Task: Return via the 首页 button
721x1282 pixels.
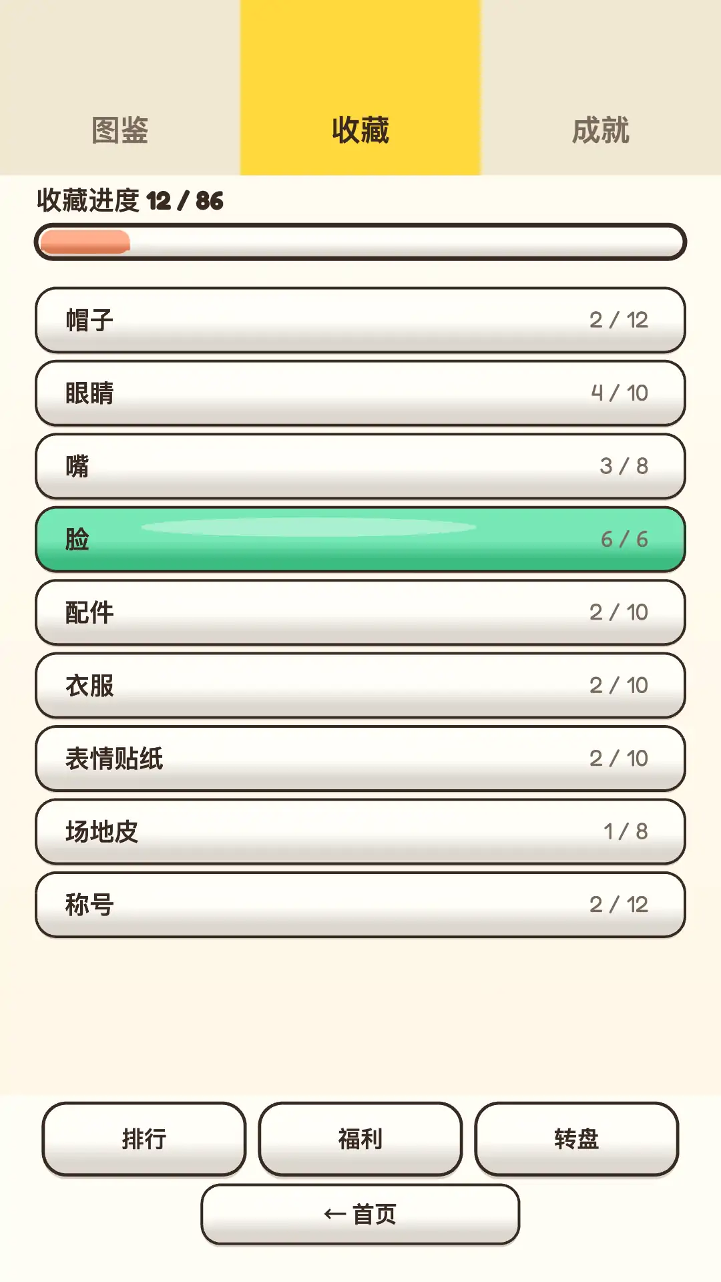Action: [x=360, y=1214]
